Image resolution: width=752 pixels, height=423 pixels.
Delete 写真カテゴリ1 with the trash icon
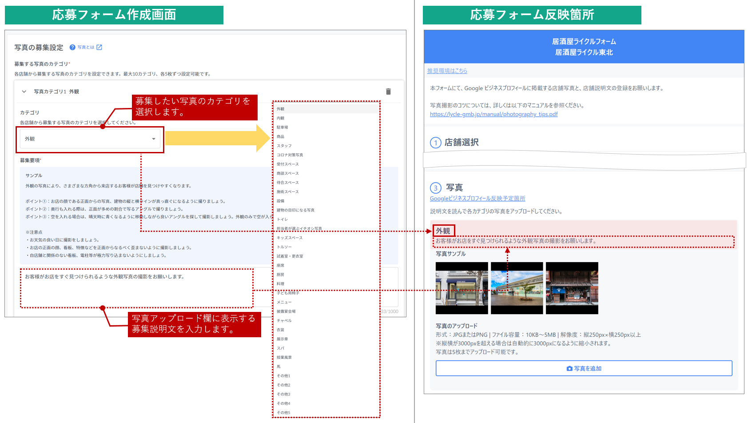[388, 92]
